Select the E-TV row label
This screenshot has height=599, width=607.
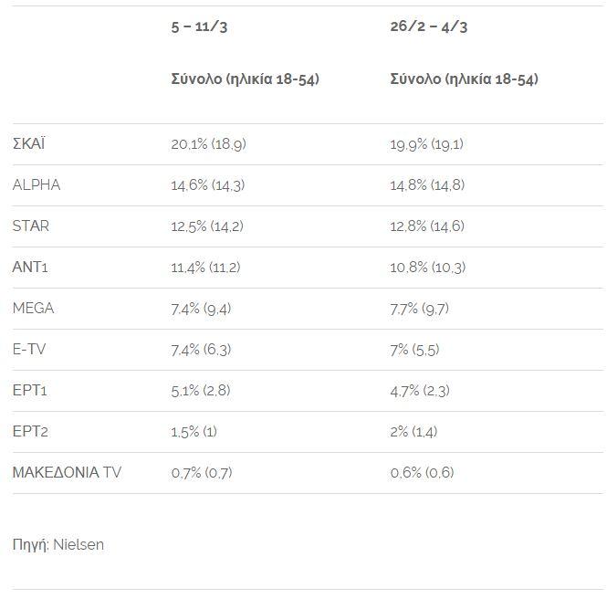pyautogui.click(x=29, y=349)
